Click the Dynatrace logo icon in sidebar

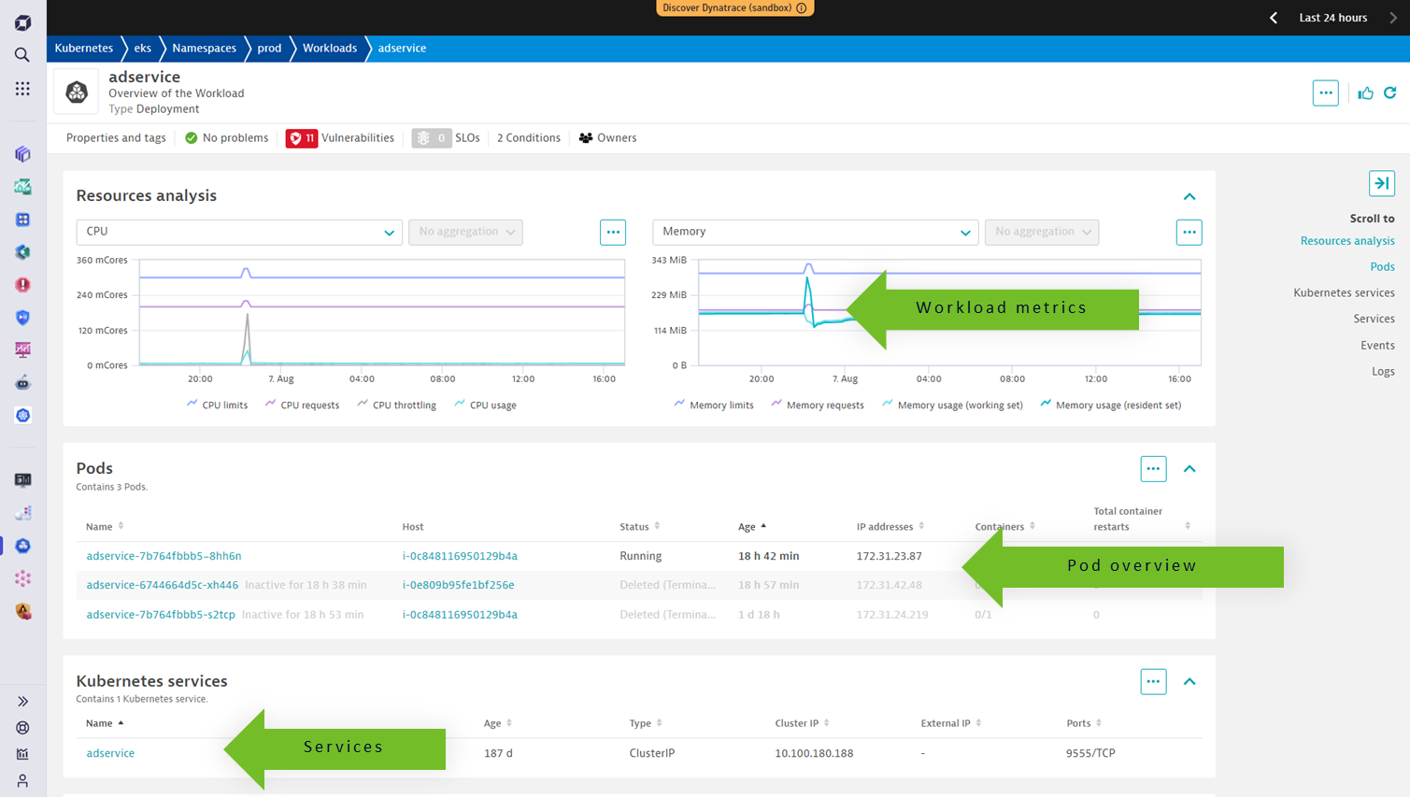point(22,22)
